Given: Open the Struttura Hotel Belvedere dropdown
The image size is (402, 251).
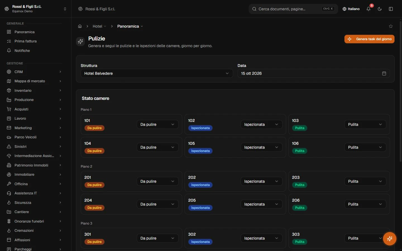Looking at the screenshot, I should tap(157, 73).
